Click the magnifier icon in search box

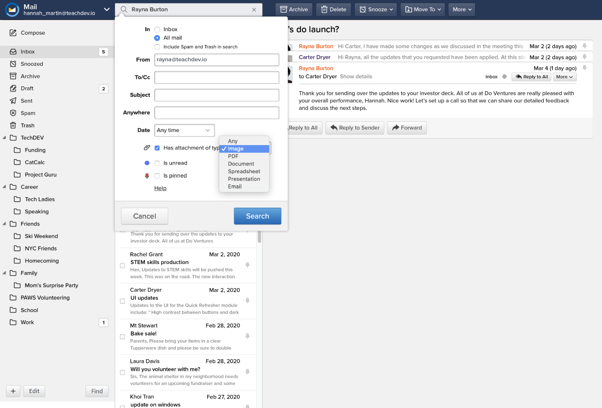click(x=123, y=10)
